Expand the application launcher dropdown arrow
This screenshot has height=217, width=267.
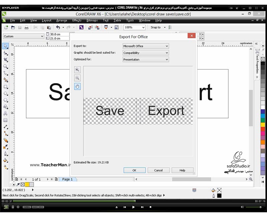click(111, 27)
